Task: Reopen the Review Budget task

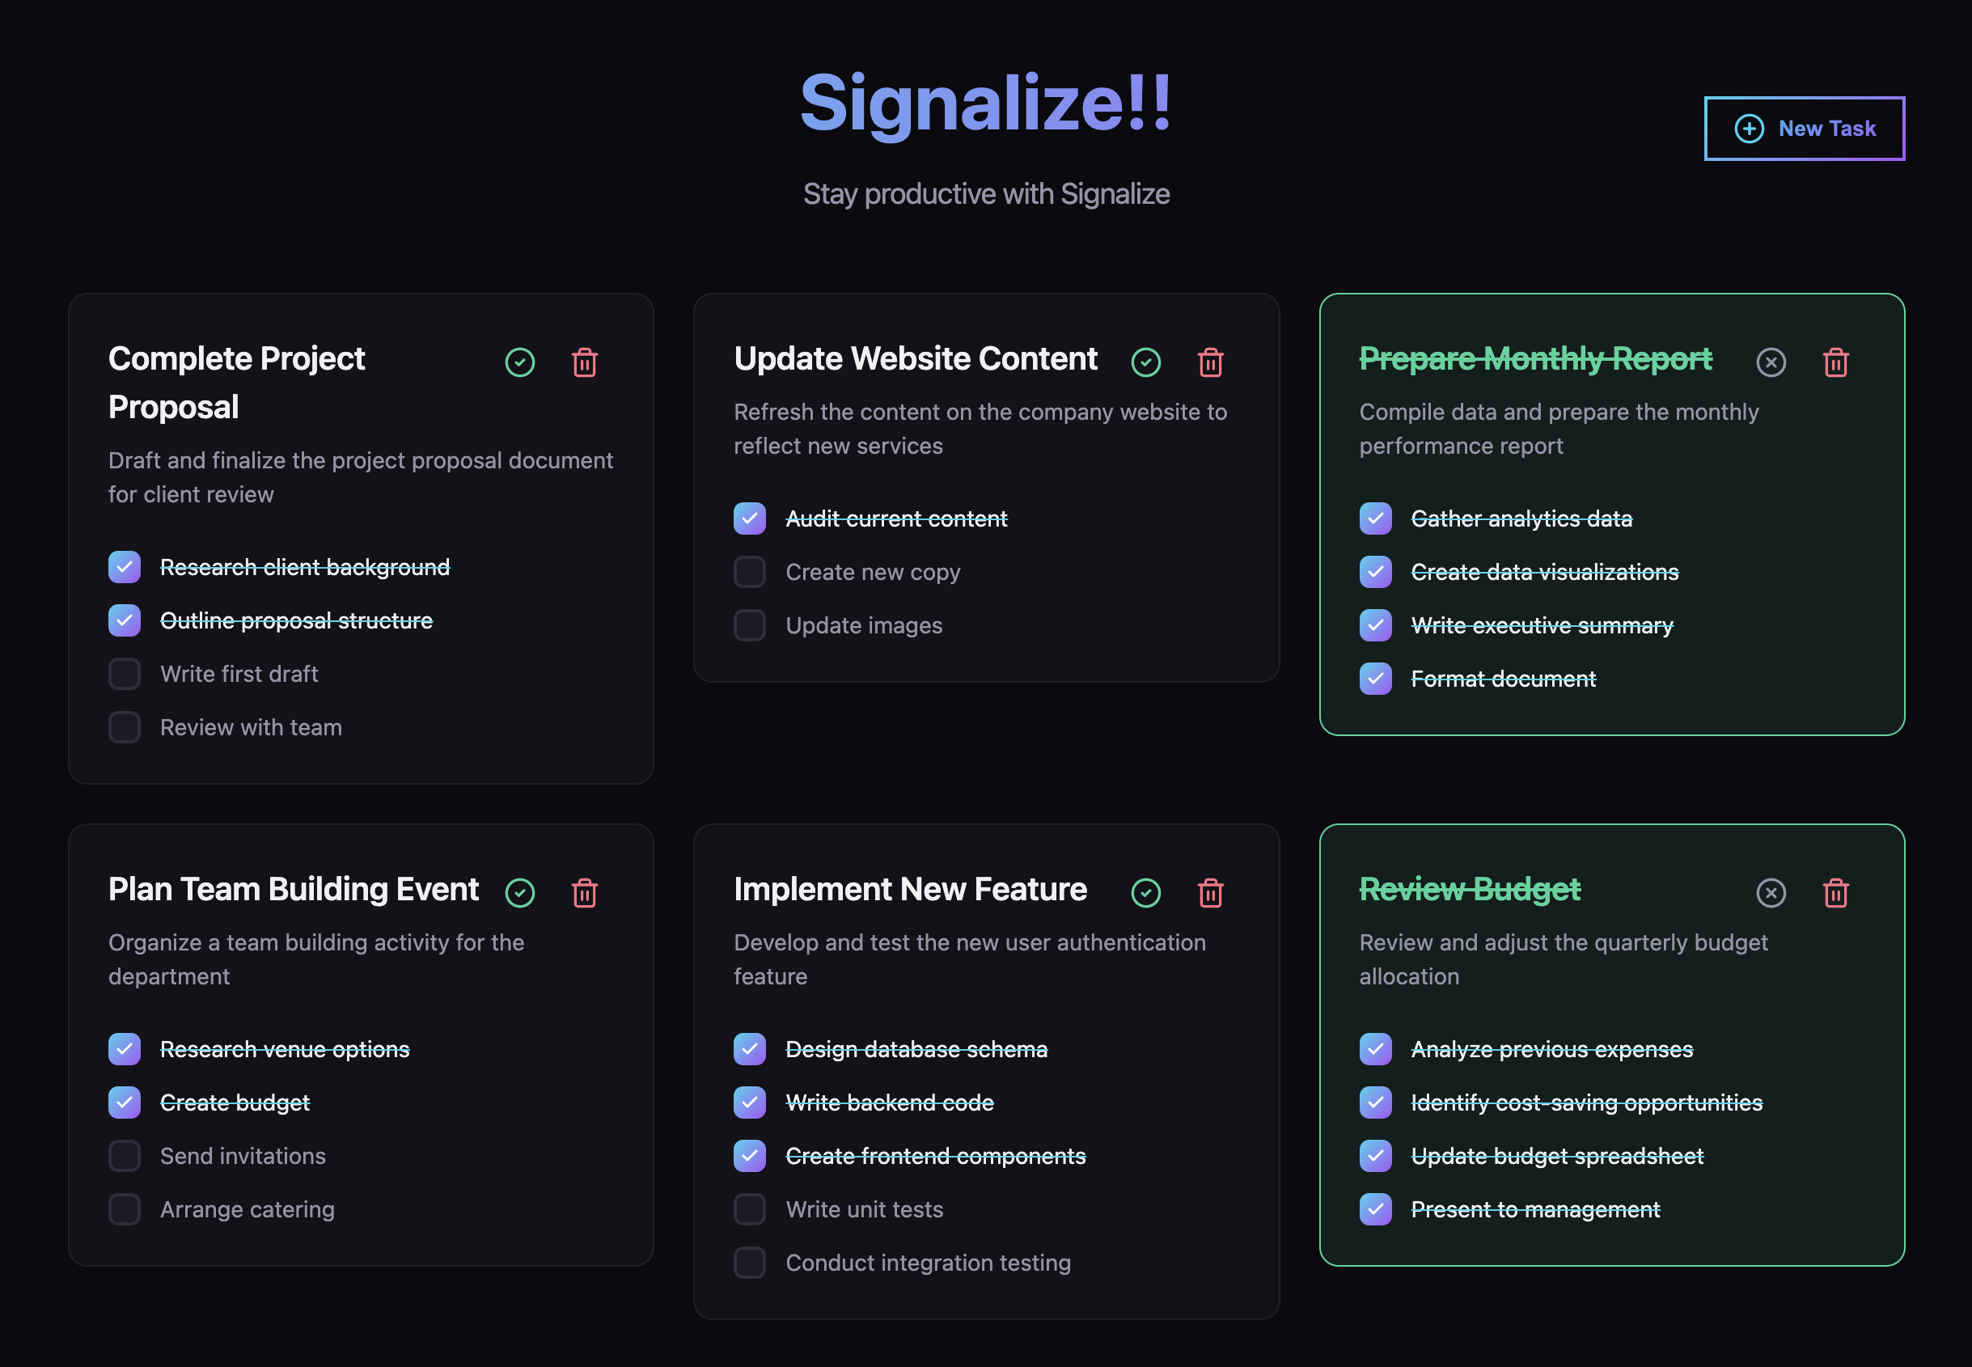Action: (1771, 893)
